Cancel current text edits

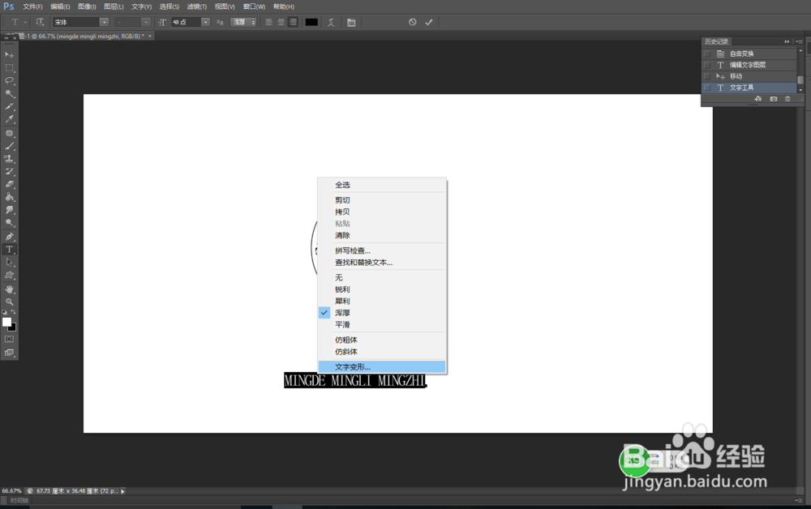412,22
